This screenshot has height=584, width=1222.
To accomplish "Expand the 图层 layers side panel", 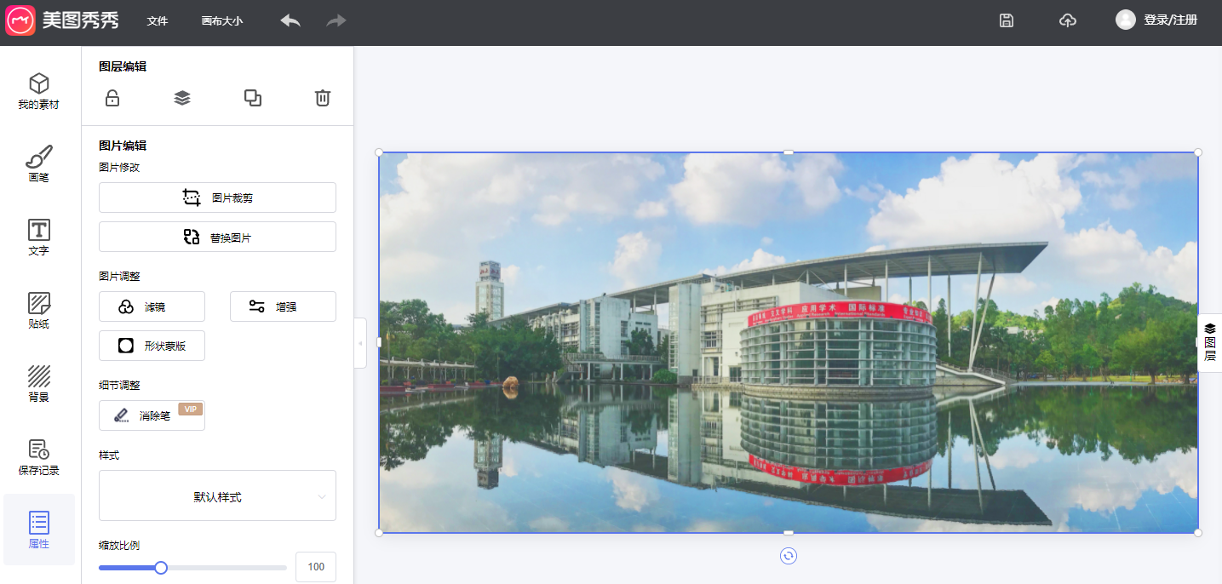I will tap(1210, 343).
